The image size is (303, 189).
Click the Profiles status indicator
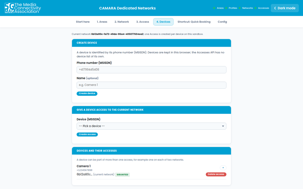(x=231, y=8)
